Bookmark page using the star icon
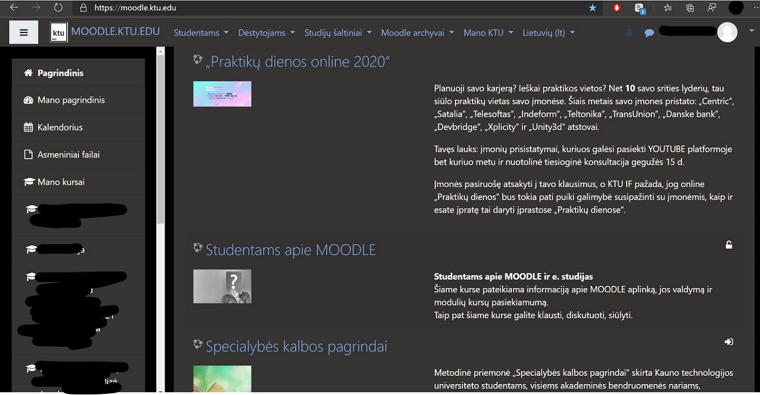This screenshot has height=395, width=760. [x=592, y=8]
